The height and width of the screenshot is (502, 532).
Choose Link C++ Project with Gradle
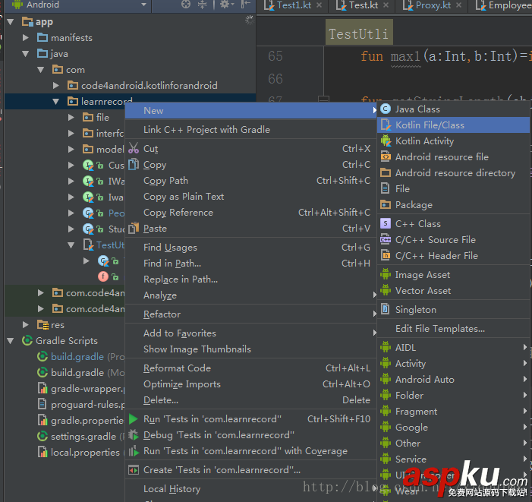pyautogui.click(x=251, y=129)
